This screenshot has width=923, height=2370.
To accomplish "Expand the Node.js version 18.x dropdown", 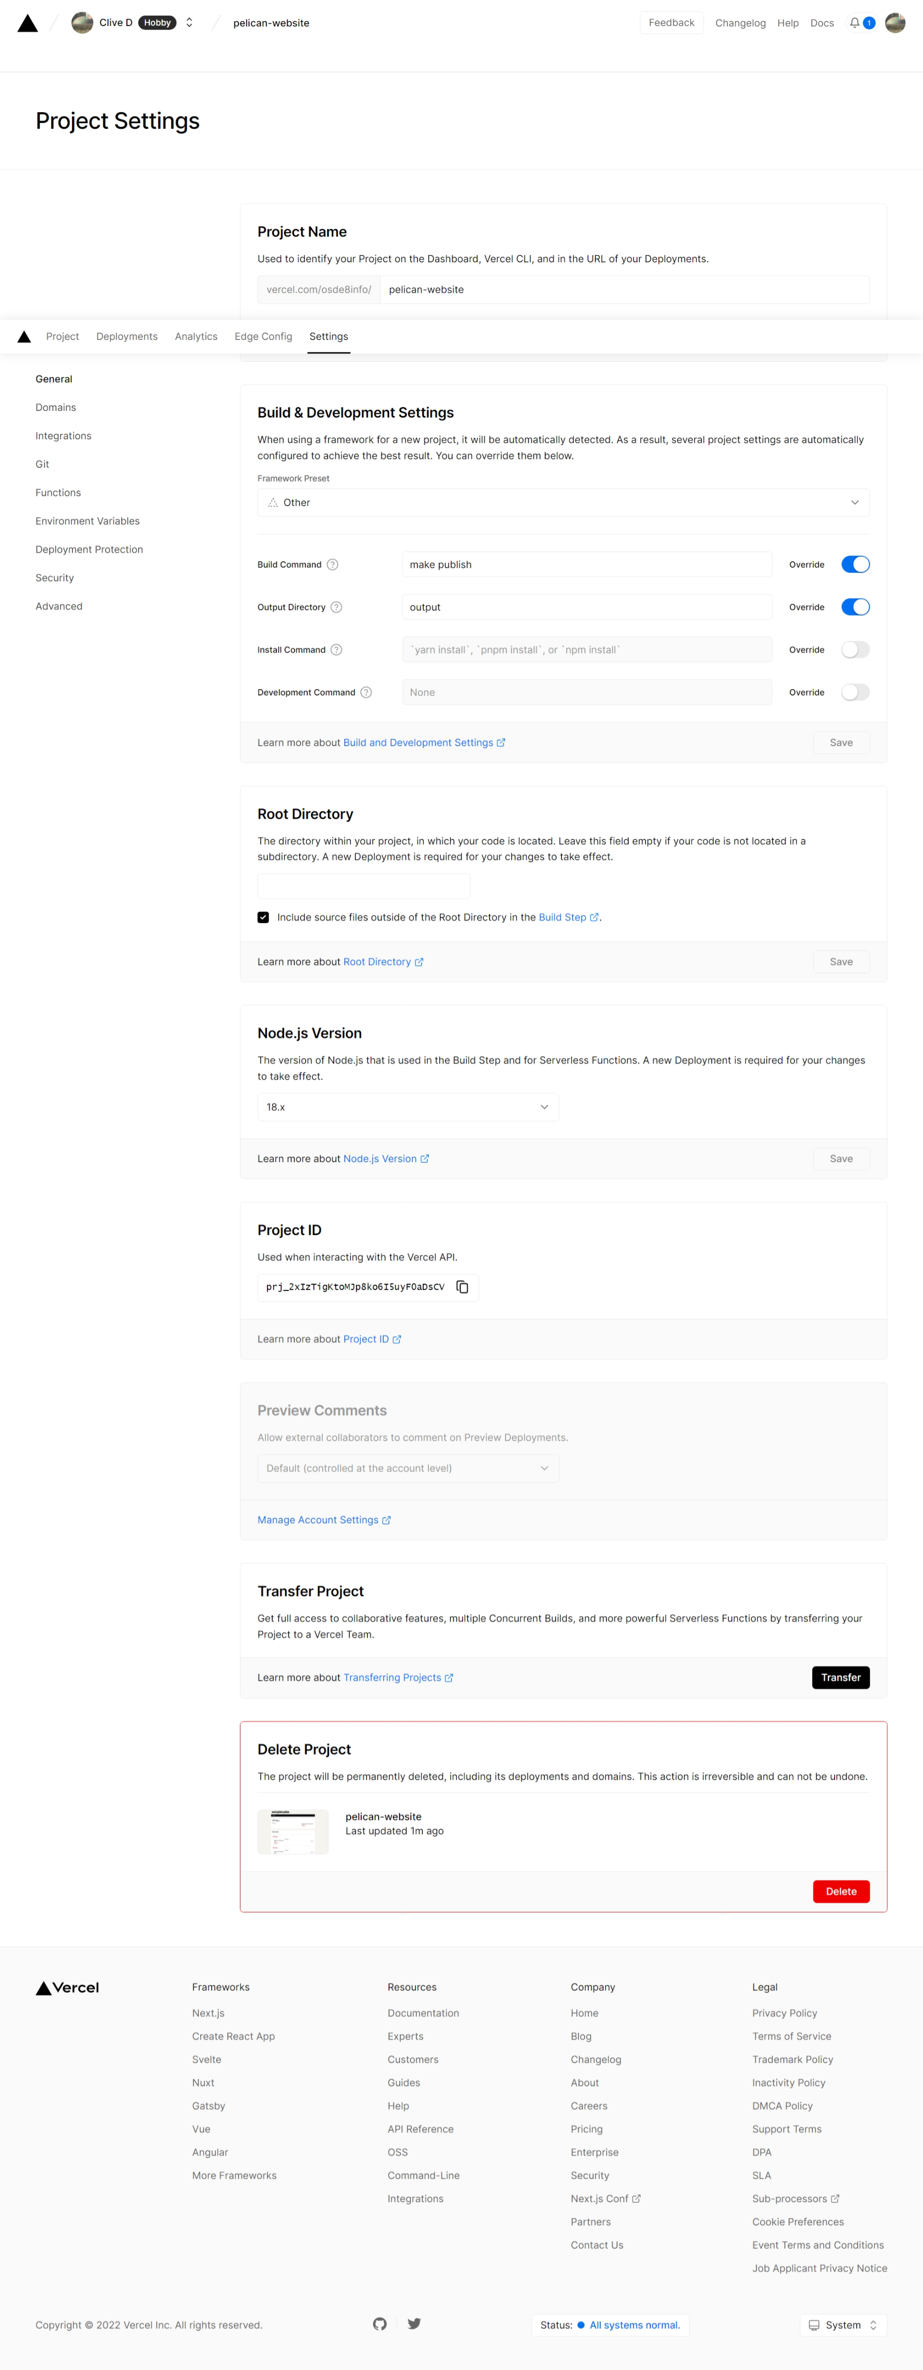I will (x=408, y=1107).
